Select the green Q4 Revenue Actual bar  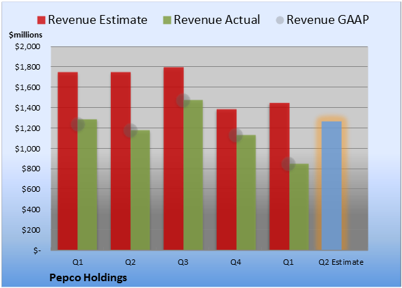246,192
